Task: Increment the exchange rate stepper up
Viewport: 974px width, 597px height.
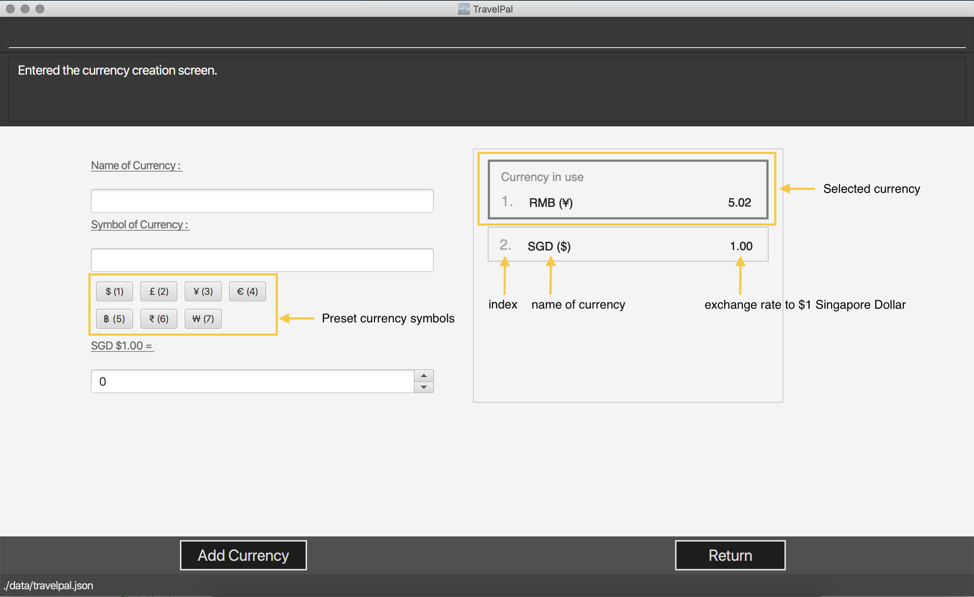Action: [424, 375]
